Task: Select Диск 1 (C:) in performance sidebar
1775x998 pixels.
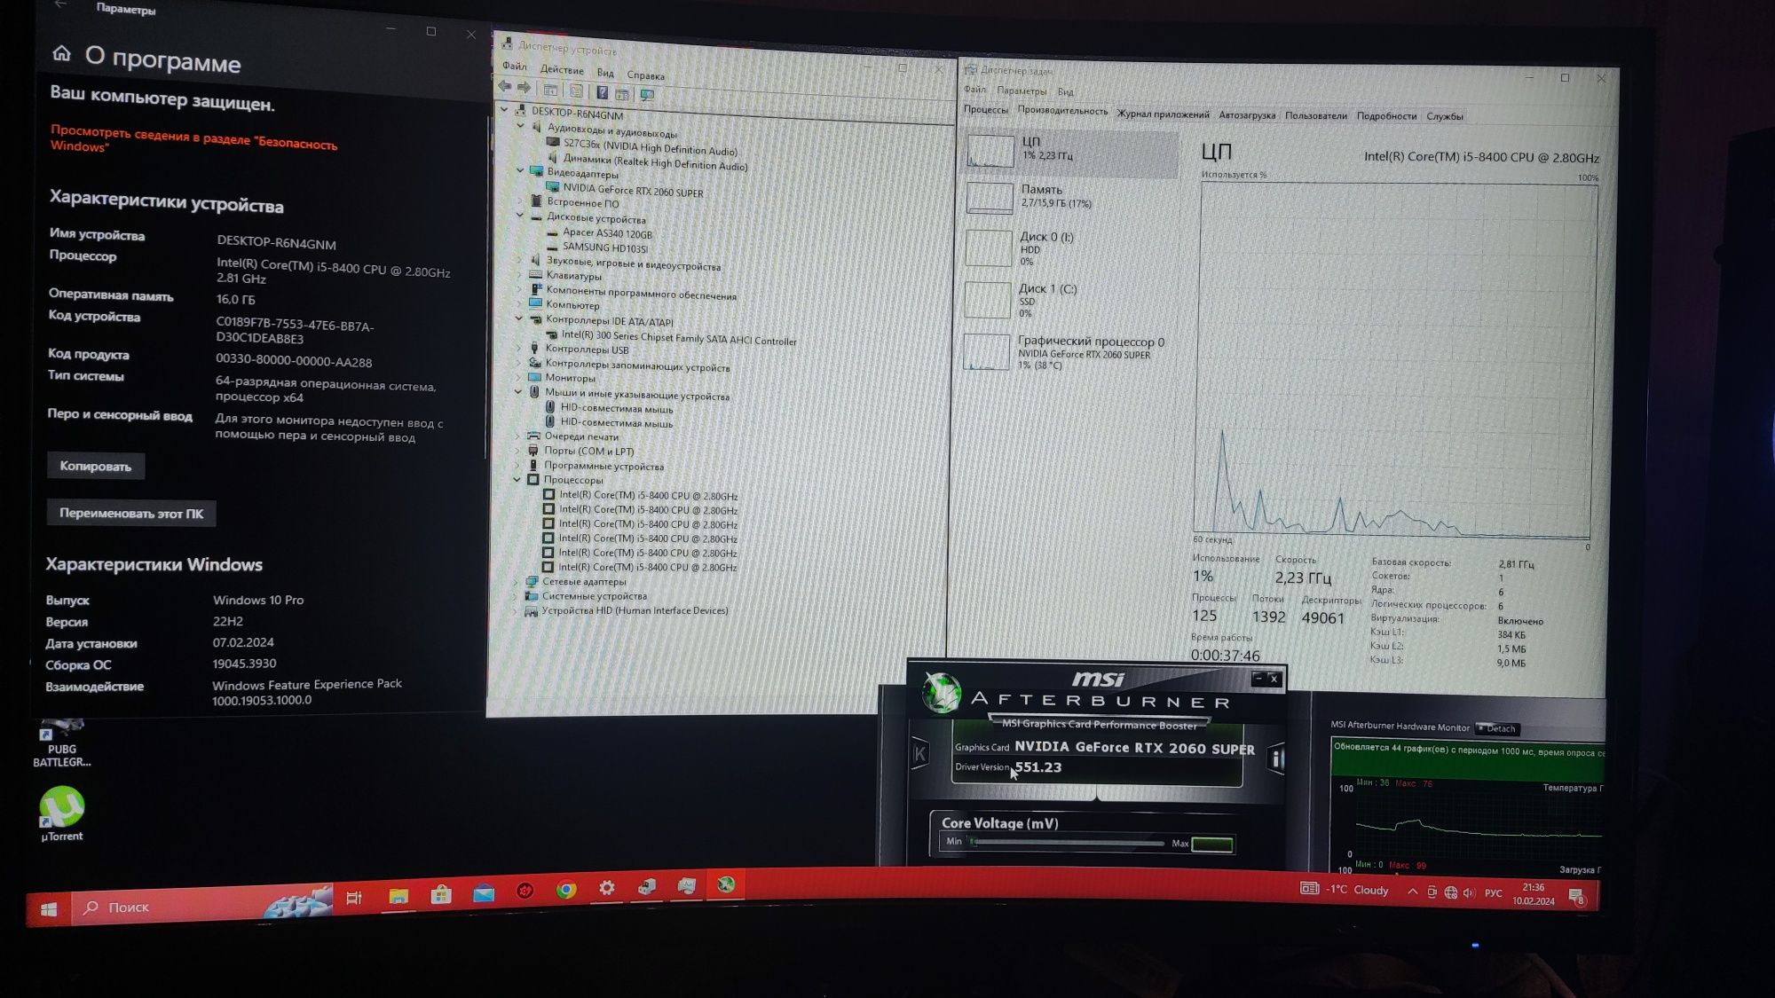Action: pyautogui.click(x=1069, y=300)
